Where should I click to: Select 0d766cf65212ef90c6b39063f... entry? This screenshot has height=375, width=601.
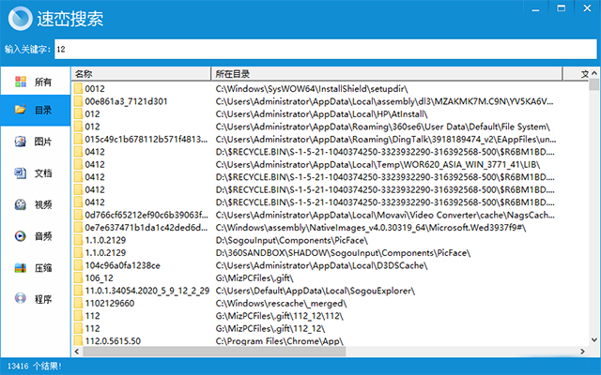(x=146, y=215)
